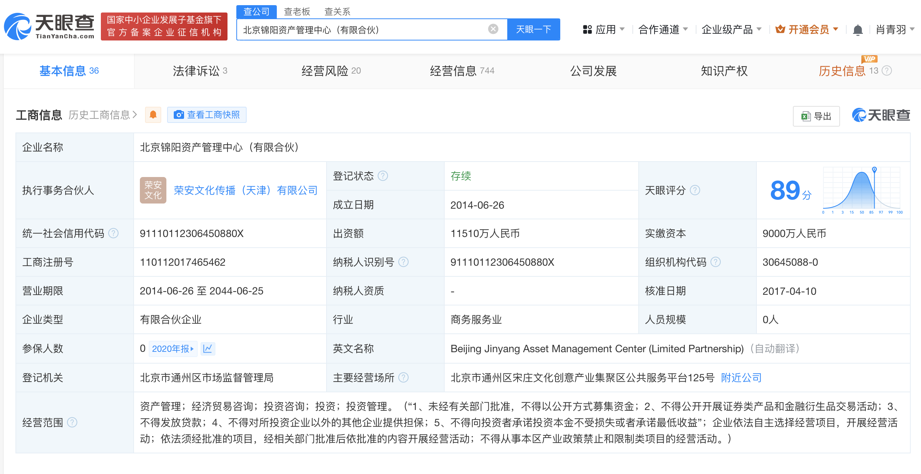Expand the 应用 dropdown menu
The image size is (921, 474).
click(604, 29)
